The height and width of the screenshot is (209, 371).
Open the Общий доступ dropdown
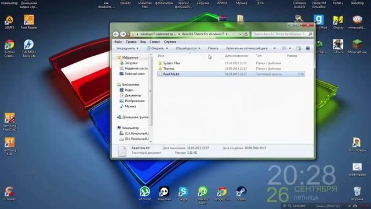point(188,48)
